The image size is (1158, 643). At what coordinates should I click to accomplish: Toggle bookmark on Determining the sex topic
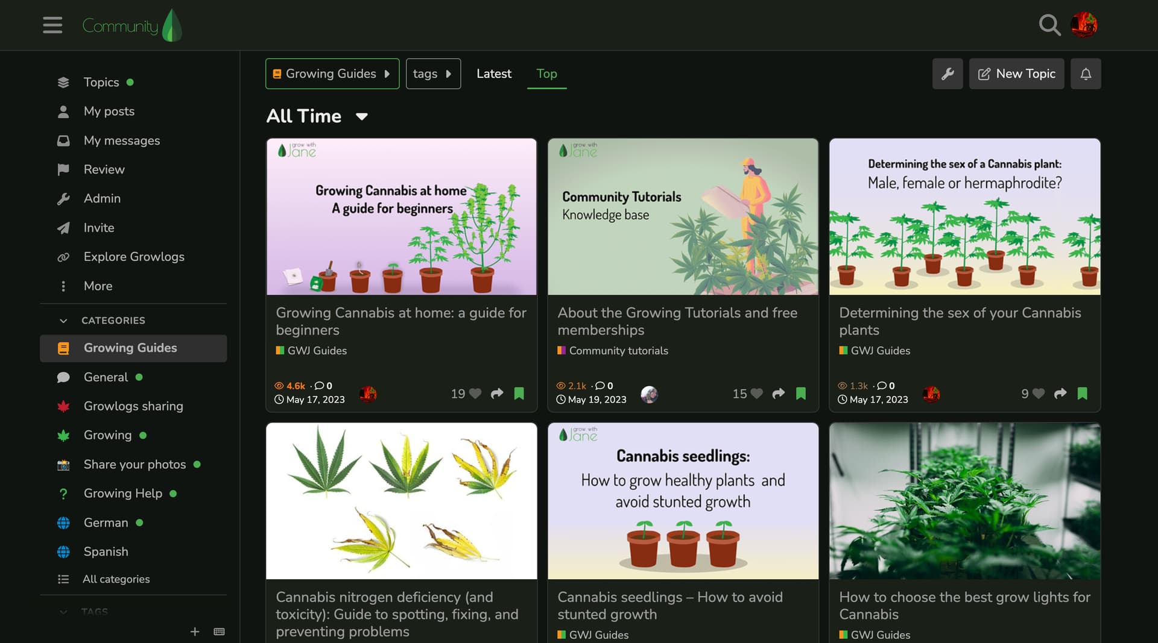(1082, 394)
